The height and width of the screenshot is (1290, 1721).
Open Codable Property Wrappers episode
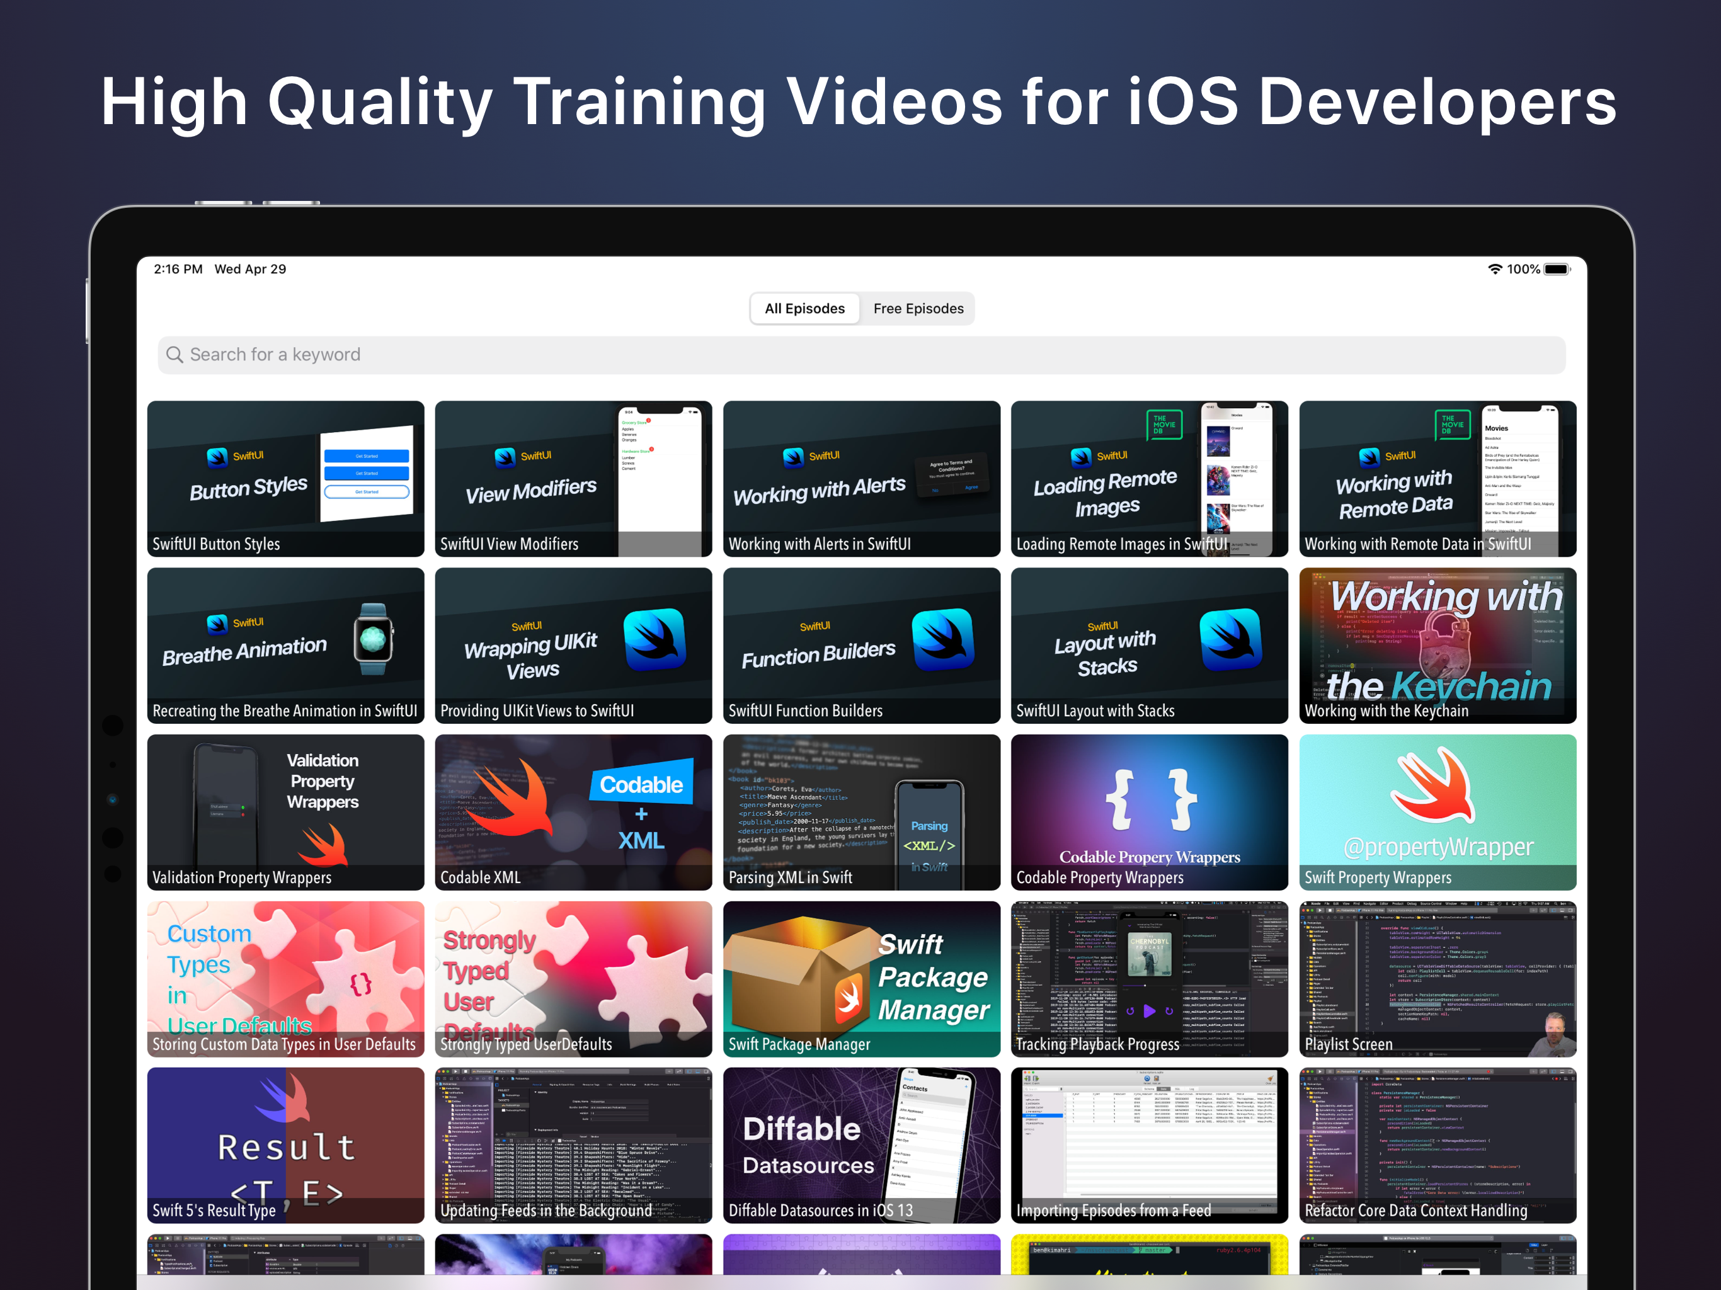click(x=1149, y=813)
